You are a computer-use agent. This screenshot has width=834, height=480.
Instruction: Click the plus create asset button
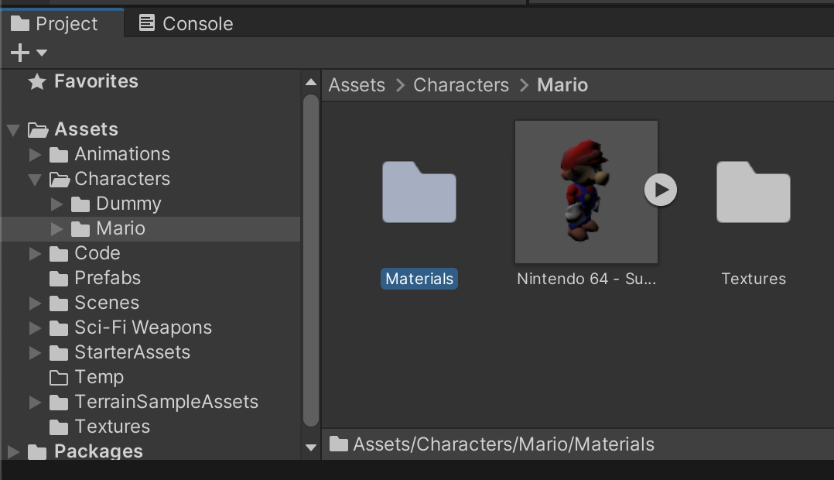pos(19,53)
